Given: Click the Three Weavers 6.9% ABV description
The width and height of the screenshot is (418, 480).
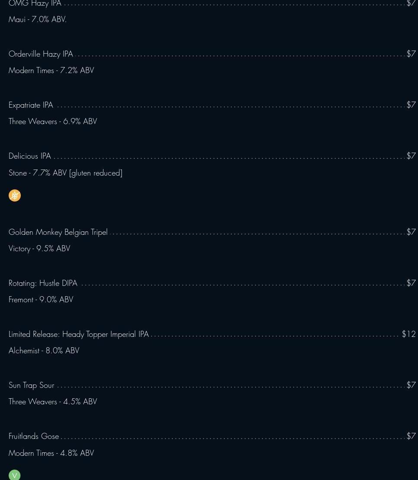Looking at the screenshot, I should tap(53, 122).
